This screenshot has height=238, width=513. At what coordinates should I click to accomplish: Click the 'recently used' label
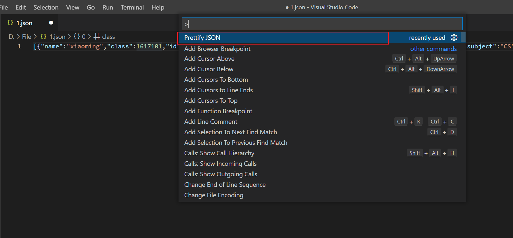(427, 38)
